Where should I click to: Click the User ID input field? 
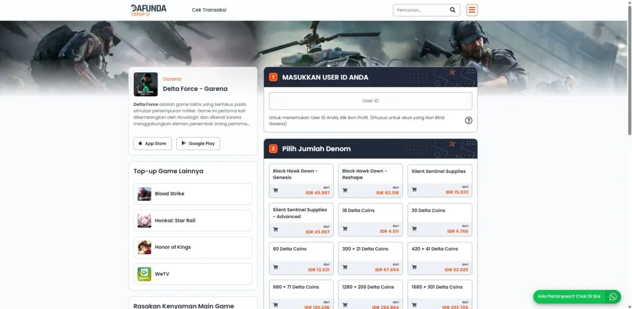tap(370, 101)
